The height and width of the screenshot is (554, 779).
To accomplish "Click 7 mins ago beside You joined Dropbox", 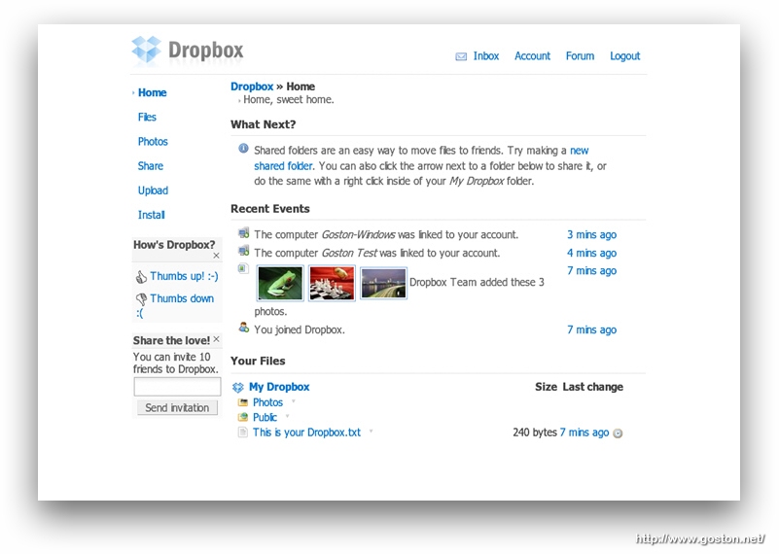I will pyautogui.click(x=591, y=330).
